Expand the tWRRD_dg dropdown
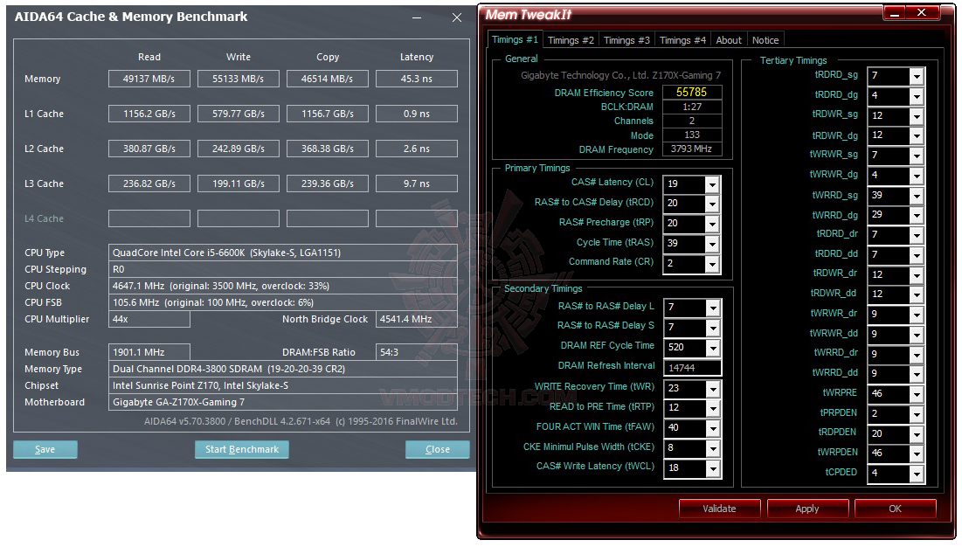Image resolution: width=962 pixels, height=547 pixels. coord(916,216)
